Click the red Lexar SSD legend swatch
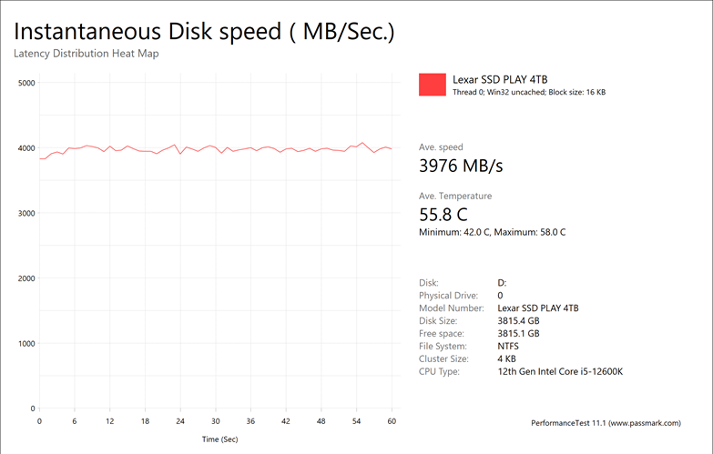Viewport: 713px width, 454px height. click(x=433, y=85)
